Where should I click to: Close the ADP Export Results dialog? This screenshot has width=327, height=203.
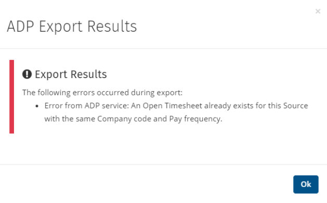pos(318,11)
